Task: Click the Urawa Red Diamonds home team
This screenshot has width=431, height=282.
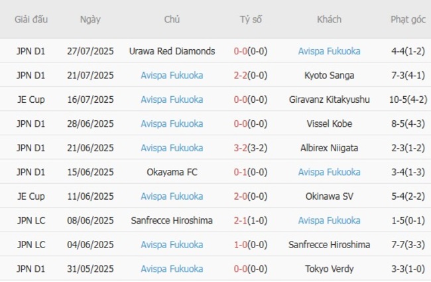Action: click(x=172, y=51)
